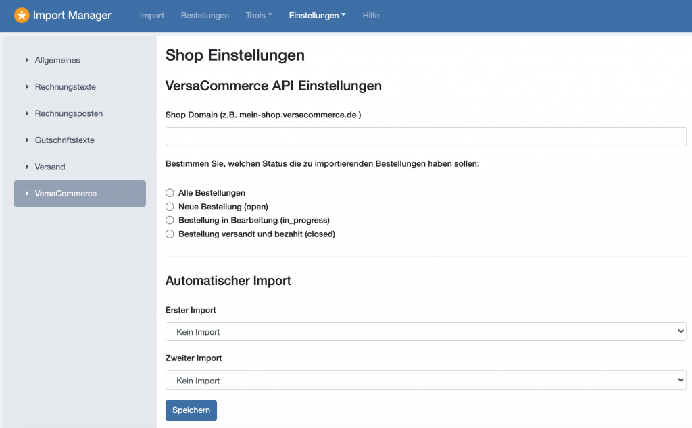The image size is (692, 428).
Task: Choose Neue Bestellung (open) radio option
Action: point(170,207)
